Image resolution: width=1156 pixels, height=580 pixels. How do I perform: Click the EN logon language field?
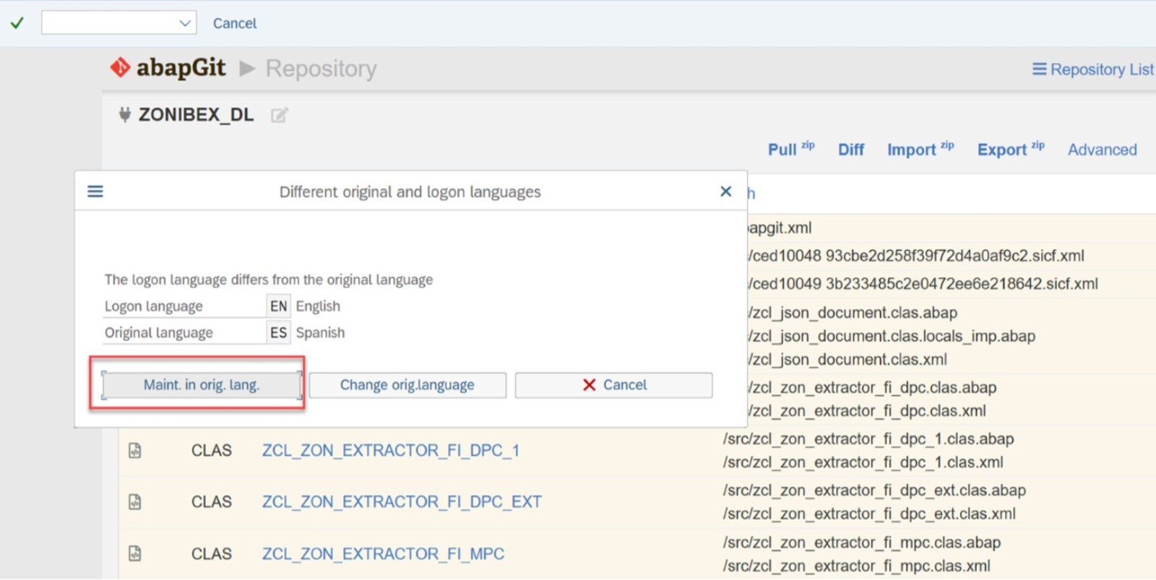pyautogui.click(x=279, y=306)
